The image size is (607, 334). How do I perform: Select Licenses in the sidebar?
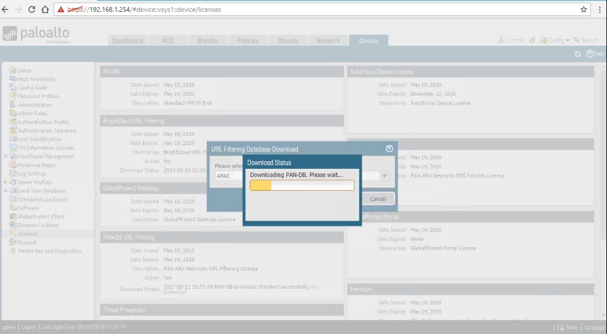(27, 234)
